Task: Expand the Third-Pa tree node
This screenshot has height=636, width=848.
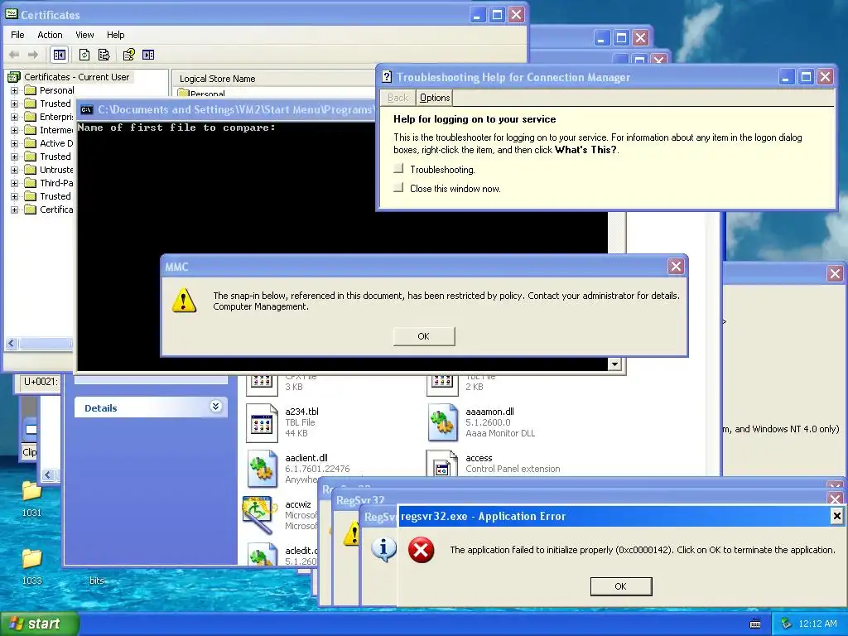Action: pos(15,183)
